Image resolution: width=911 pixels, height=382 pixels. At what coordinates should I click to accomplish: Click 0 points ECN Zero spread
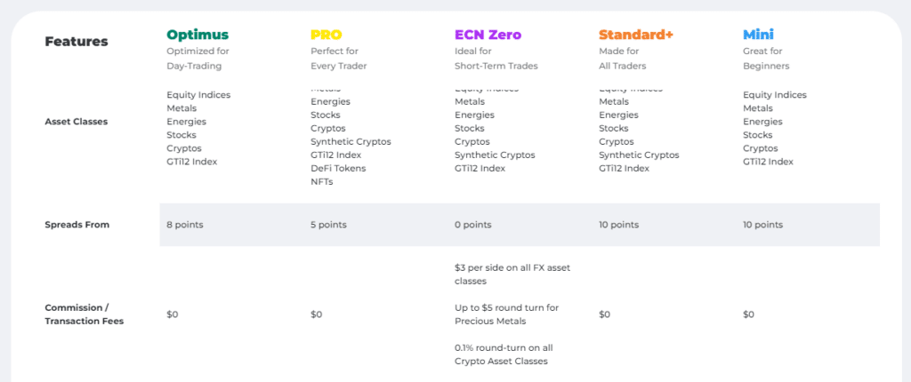pyautogui.click(x=472, y=225)
